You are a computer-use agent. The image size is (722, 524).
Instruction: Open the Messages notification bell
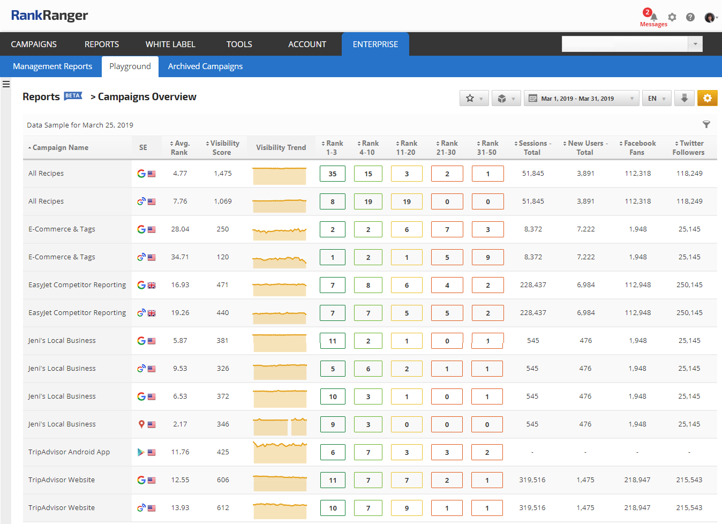[x=653, y=18]
